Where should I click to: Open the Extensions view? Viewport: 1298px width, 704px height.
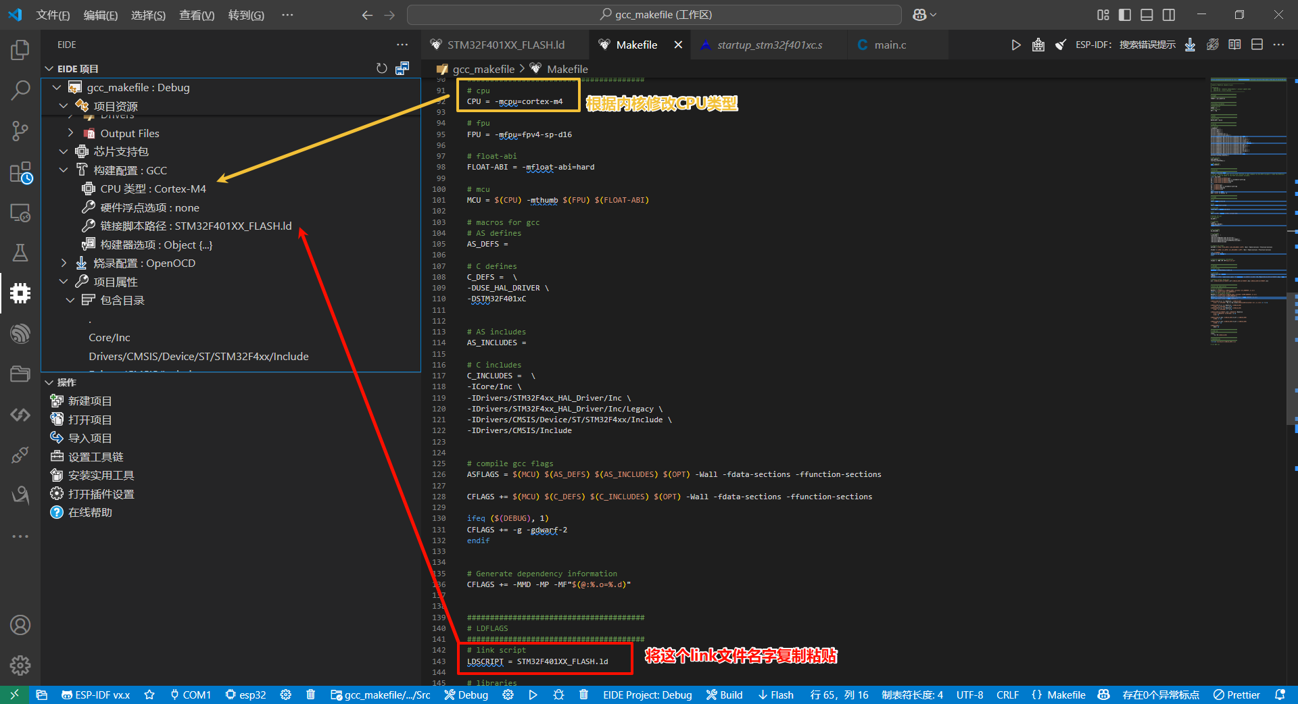20,172
